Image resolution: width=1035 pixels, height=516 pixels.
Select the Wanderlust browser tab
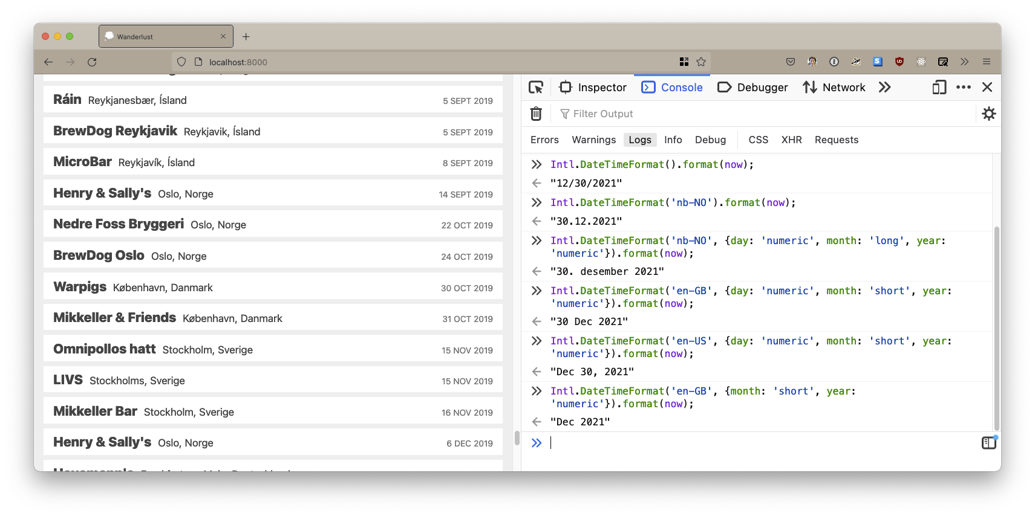(166, 36)
